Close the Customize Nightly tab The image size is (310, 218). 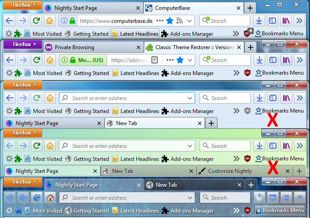pyautogui.click(x=288, y=171)
